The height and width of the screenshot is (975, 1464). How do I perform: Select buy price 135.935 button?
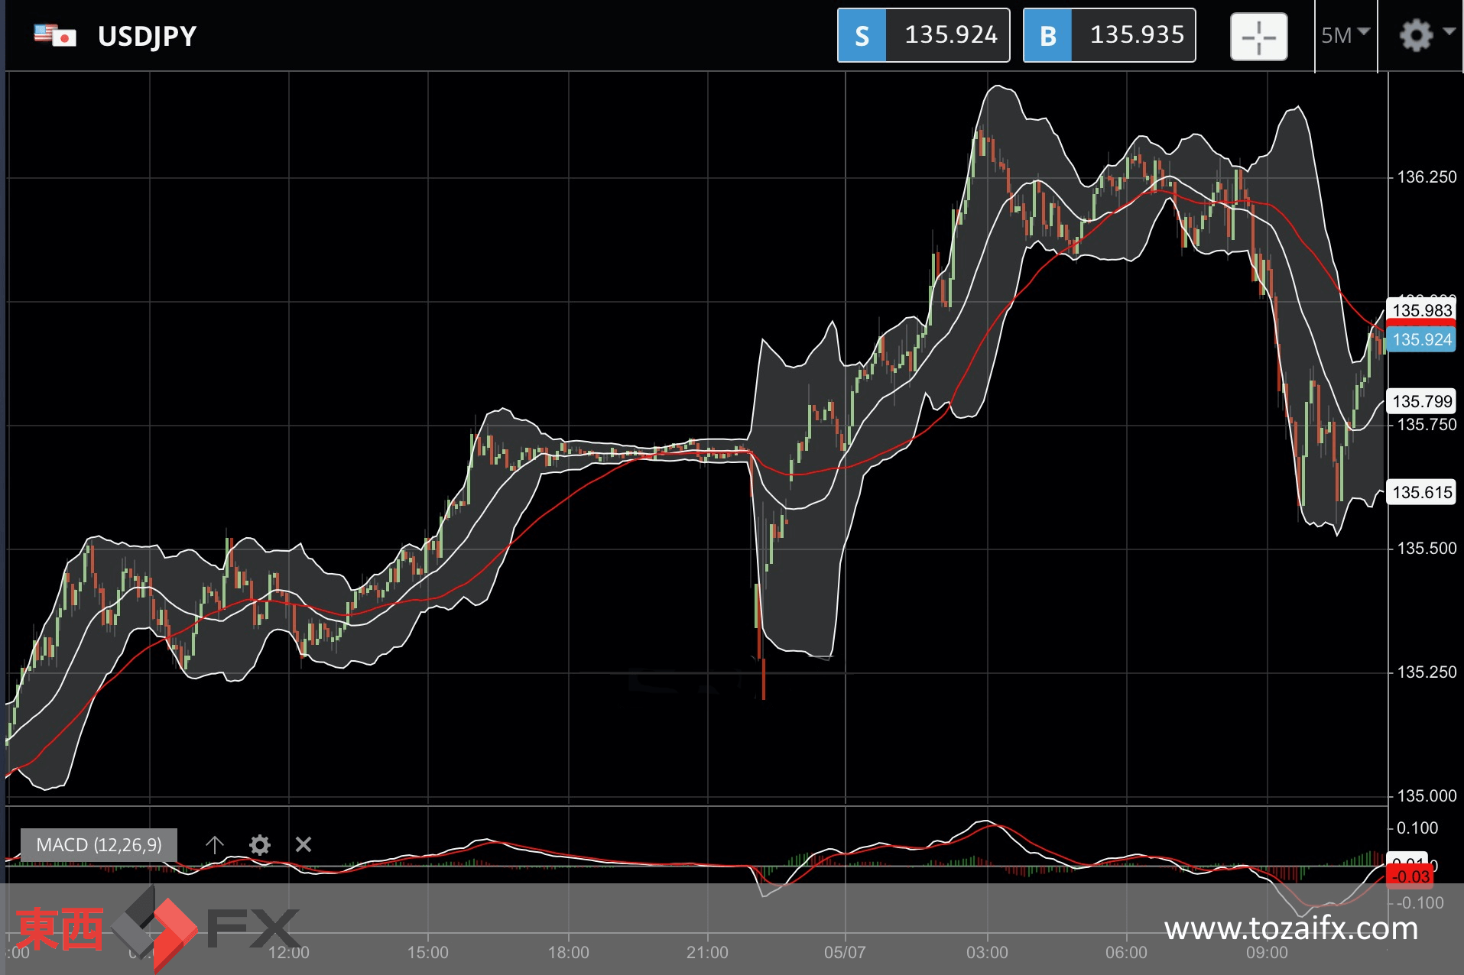point(1109,35)
